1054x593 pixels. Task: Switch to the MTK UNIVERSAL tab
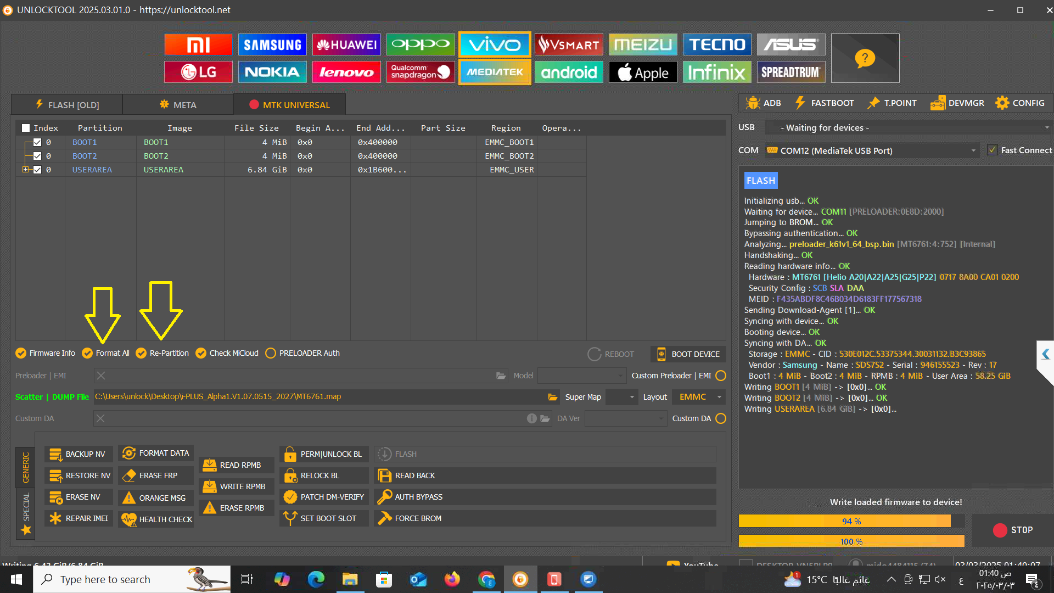(289, 105)
